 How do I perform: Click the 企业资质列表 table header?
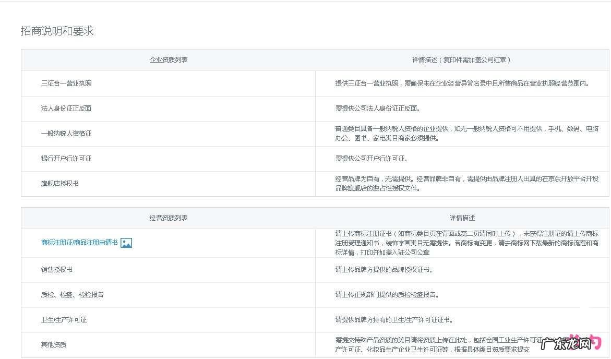pos(168,59)
